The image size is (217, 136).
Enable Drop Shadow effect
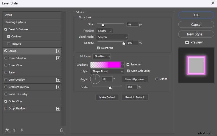6,108
